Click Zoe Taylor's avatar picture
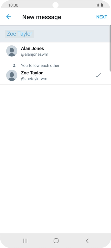 [12, 75]
